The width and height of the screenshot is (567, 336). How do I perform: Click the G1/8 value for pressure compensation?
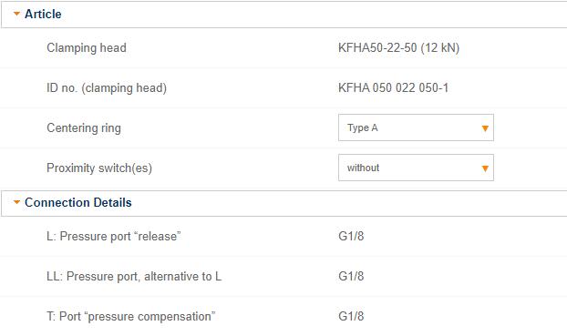pyautogui.click(x=351, y=317)
